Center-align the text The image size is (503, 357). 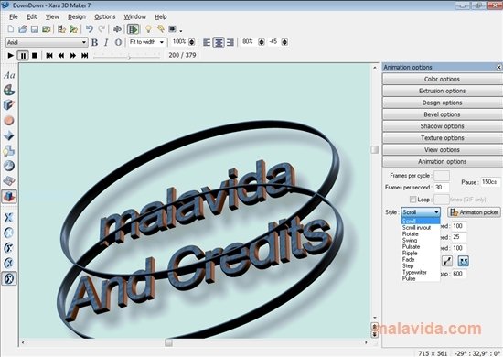click(x=219, y=42)
